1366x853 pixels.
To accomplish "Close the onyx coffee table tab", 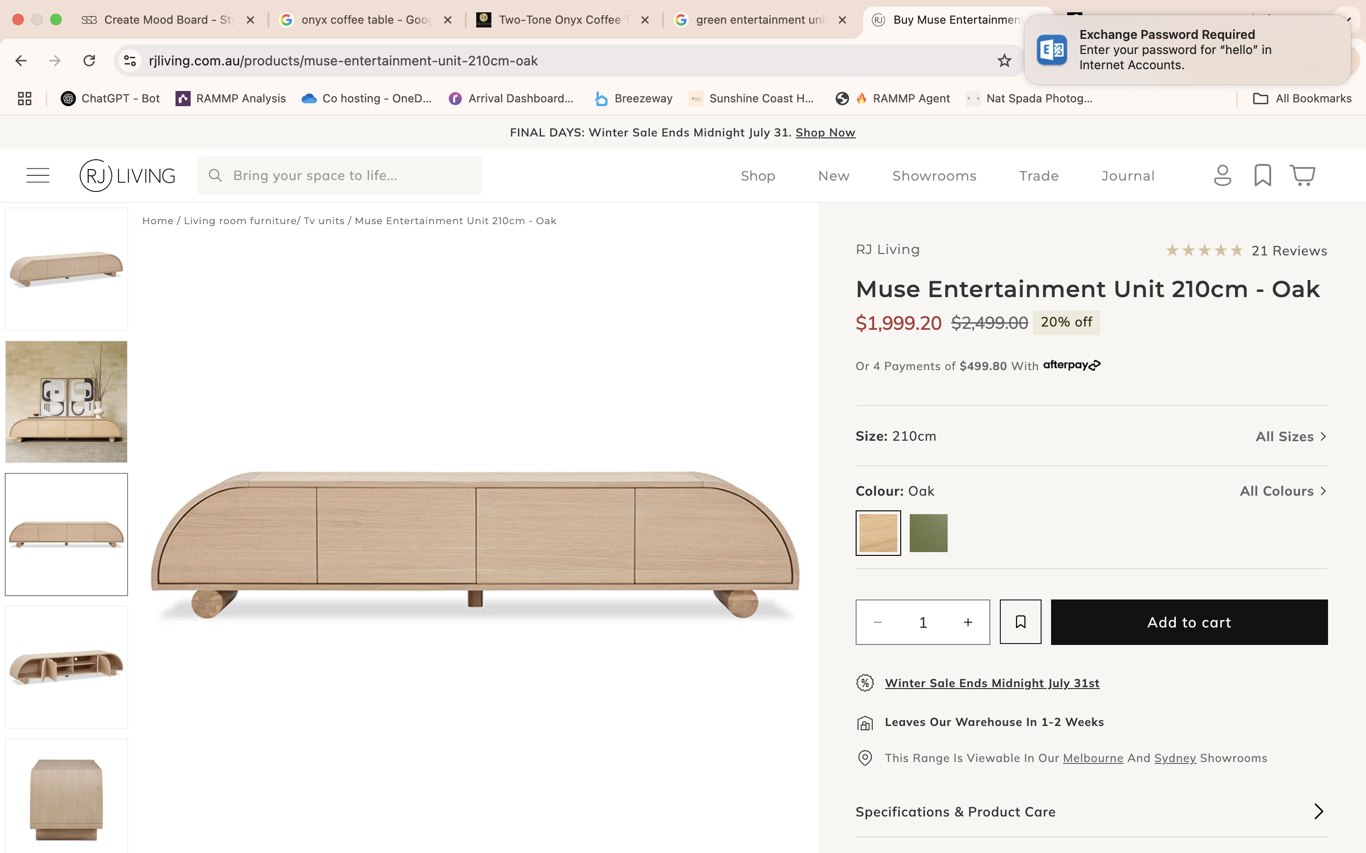I will tap(448, 20).
